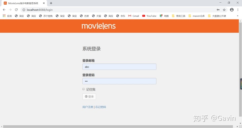Bookmark this page with the star
This screenshot has width=242, height=128.
click(224, 10)
